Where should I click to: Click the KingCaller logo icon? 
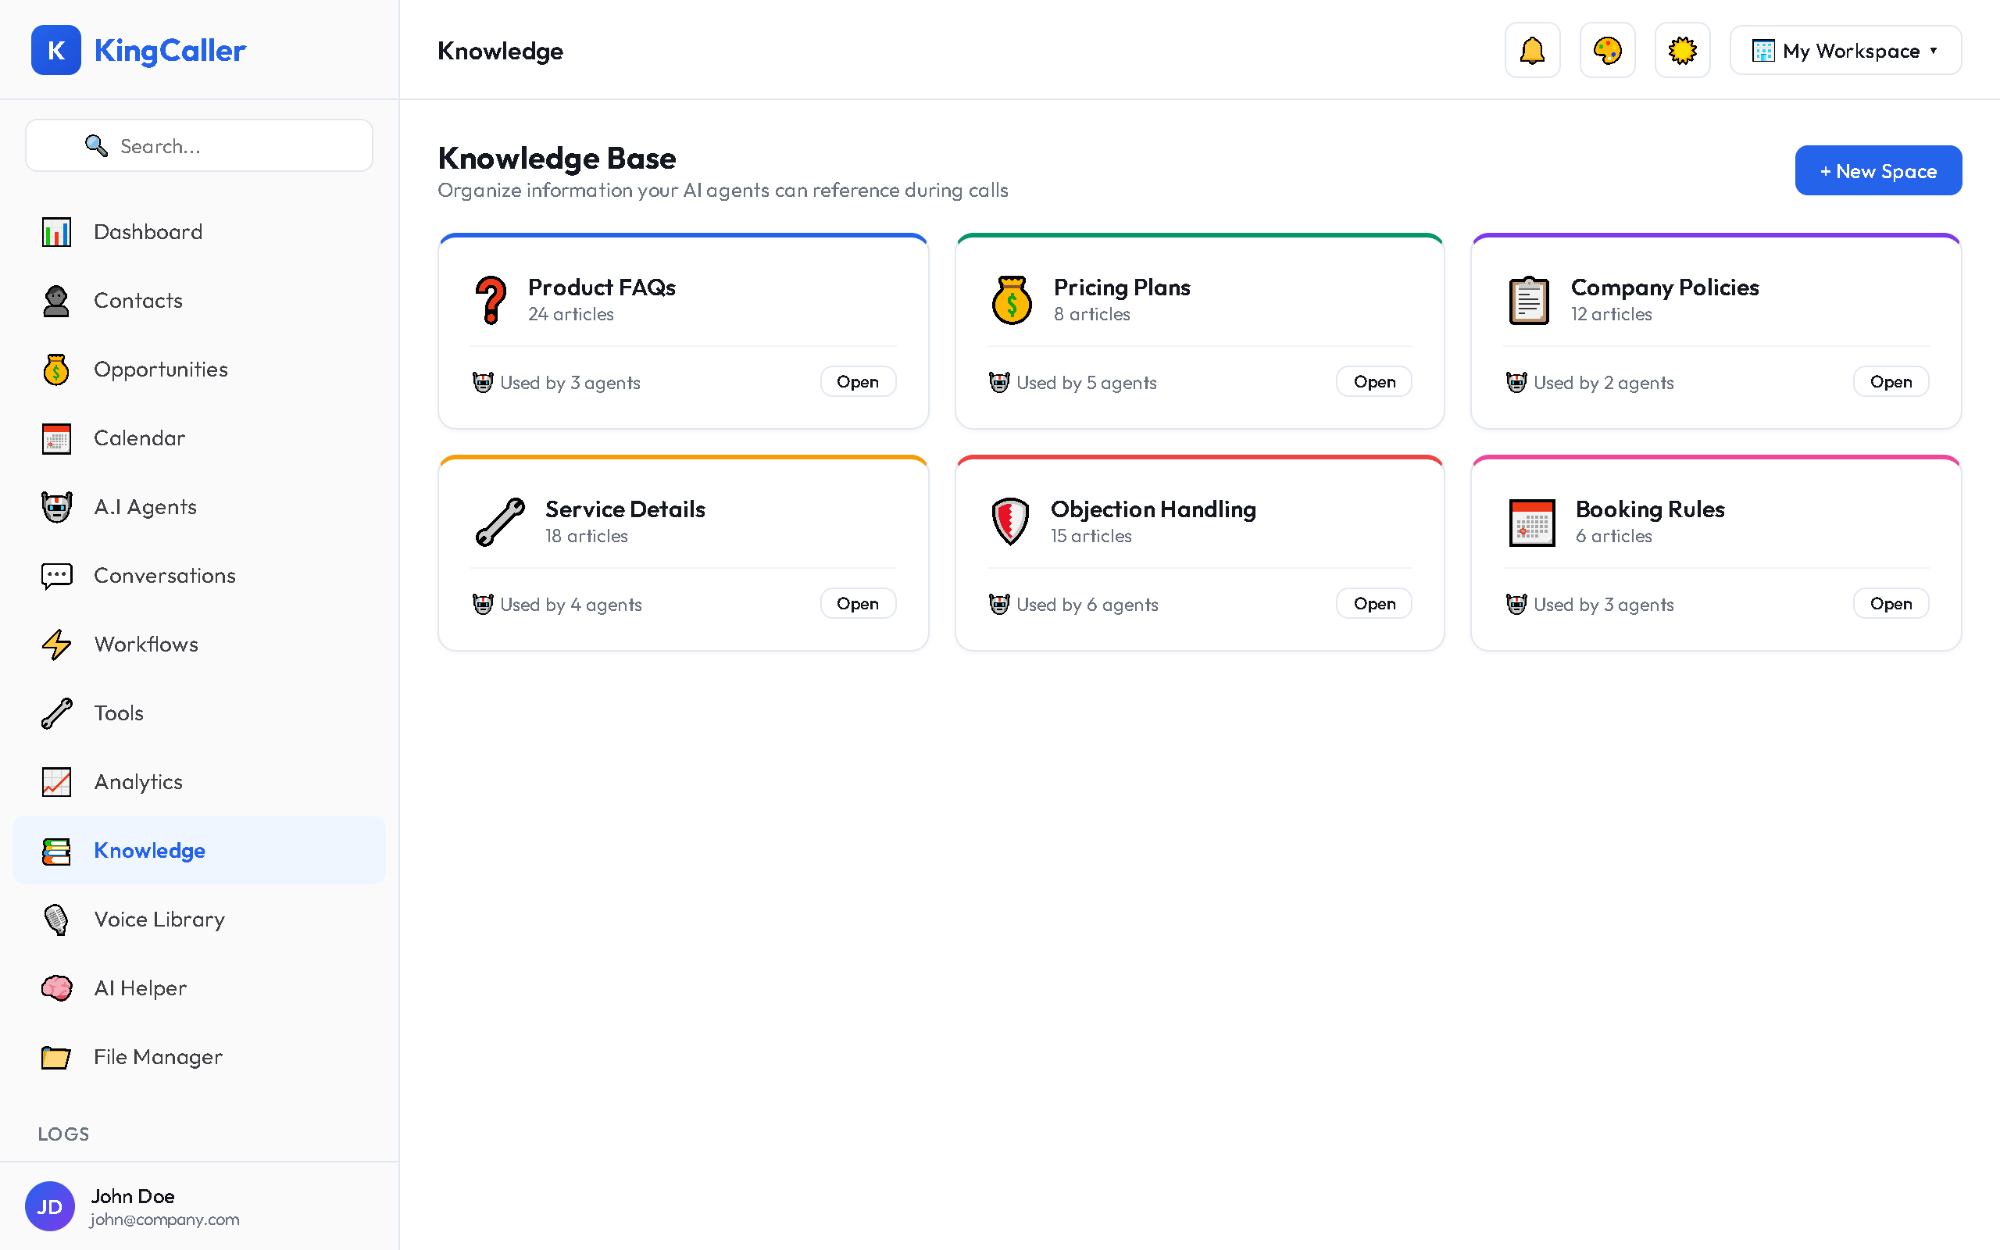[56, 51]
